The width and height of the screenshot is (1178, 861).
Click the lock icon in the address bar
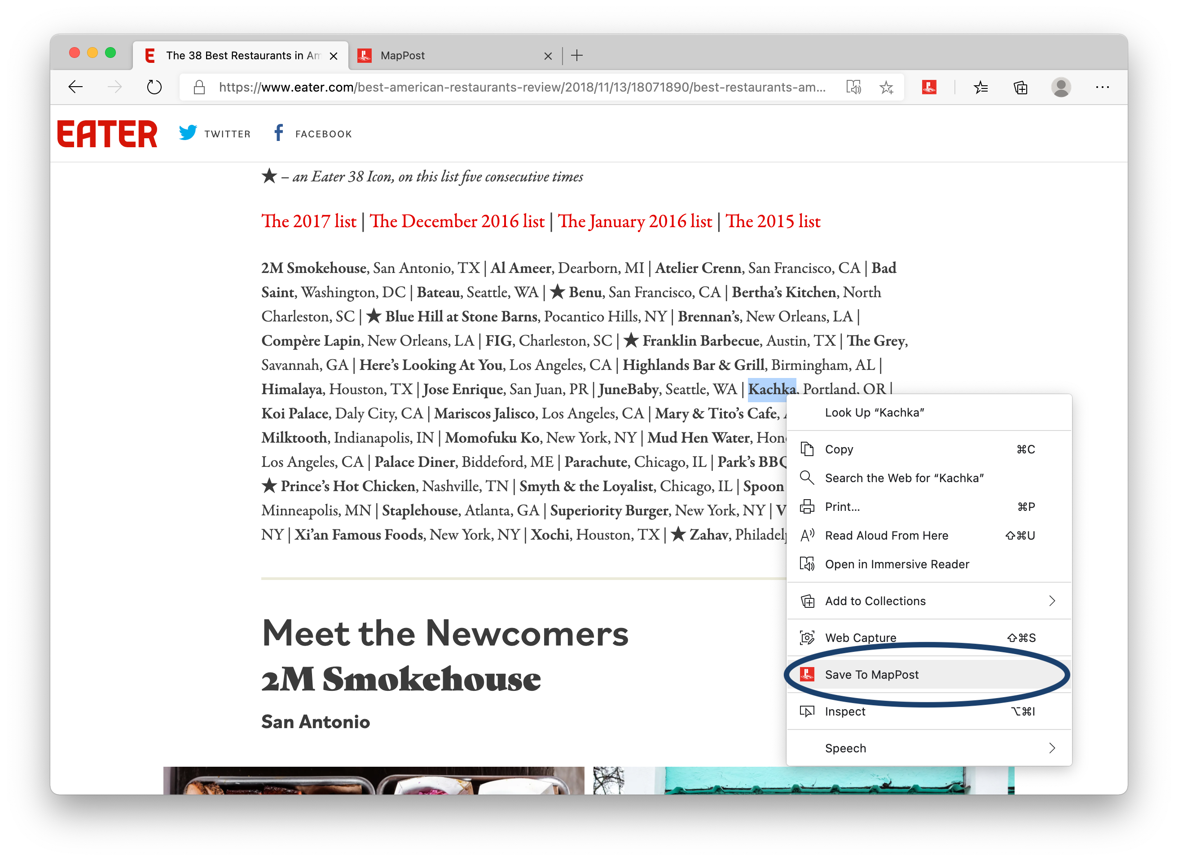(199, 87)
